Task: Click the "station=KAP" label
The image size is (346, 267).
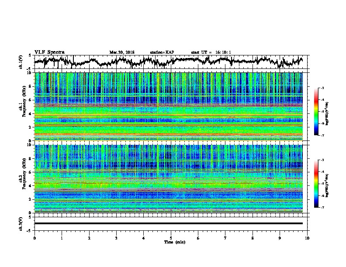Action: [162, 52]
